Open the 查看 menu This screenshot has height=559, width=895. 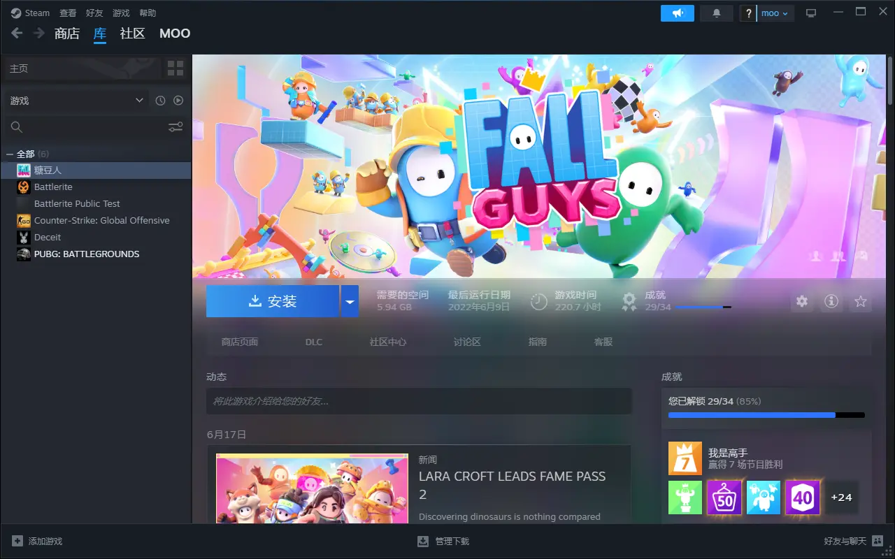point(68,13)
